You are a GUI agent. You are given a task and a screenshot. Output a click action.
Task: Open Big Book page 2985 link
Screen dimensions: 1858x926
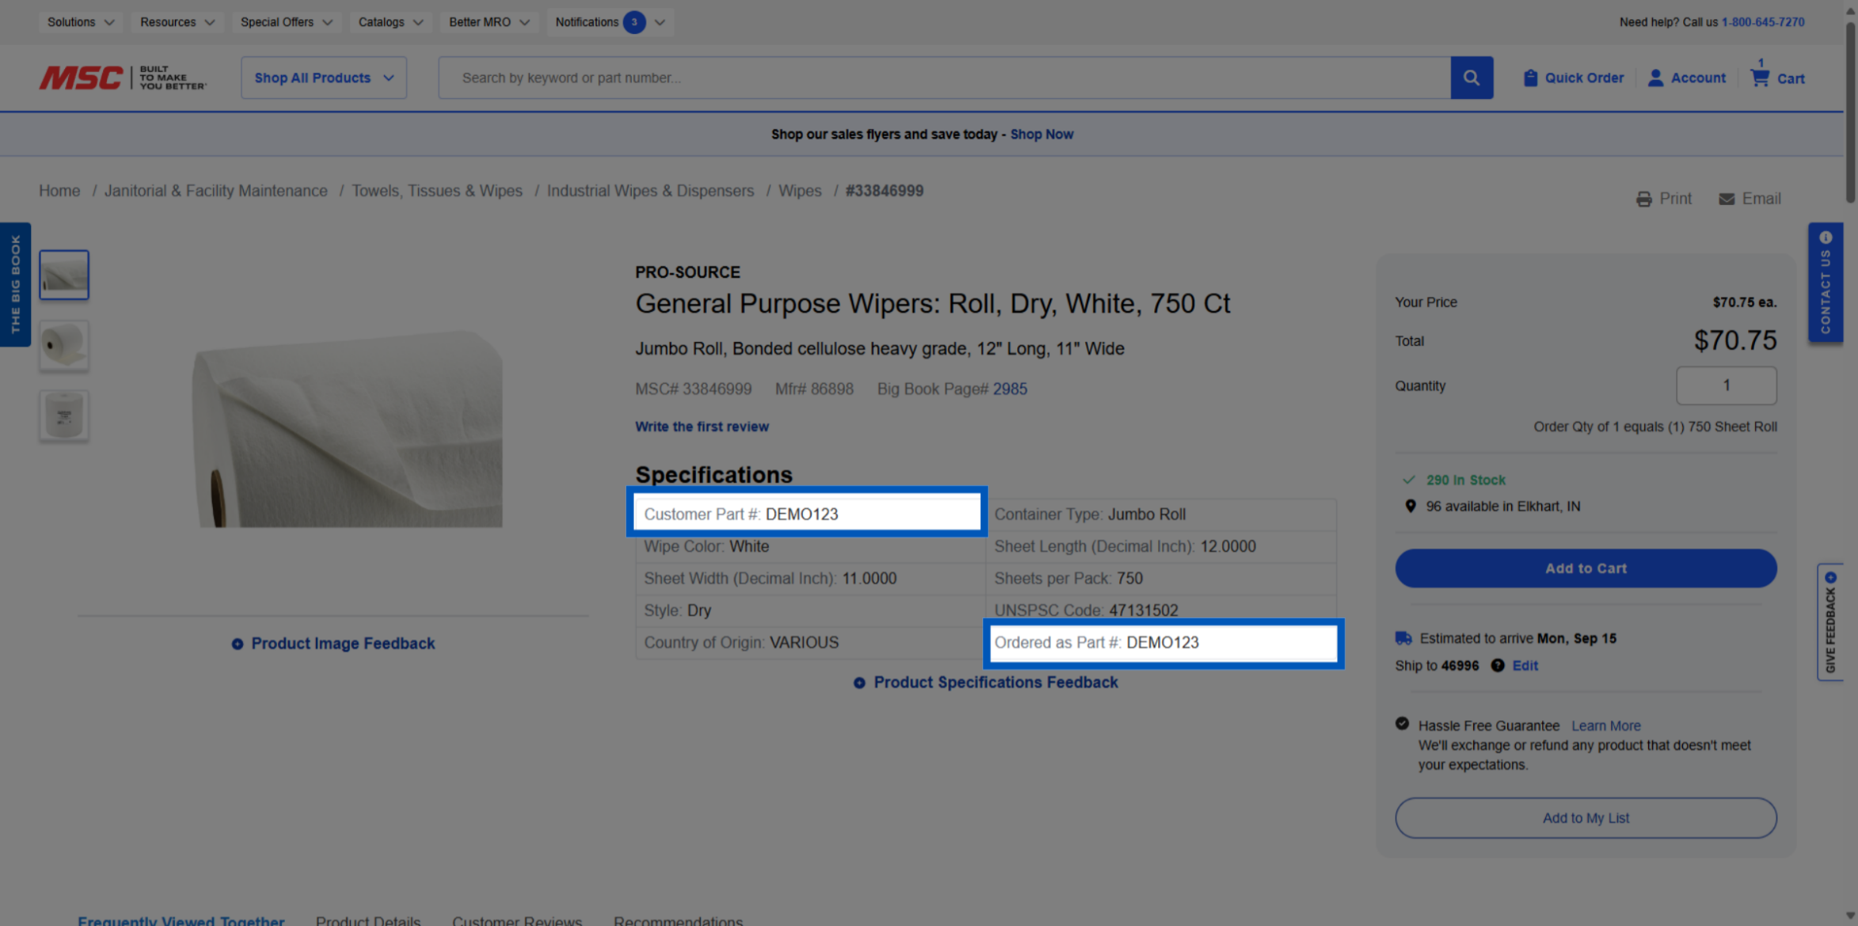click(1010, 389)
